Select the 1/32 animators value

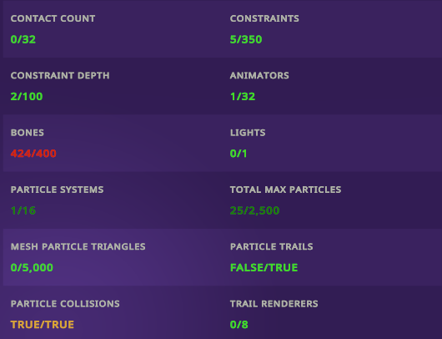(243, 97)
